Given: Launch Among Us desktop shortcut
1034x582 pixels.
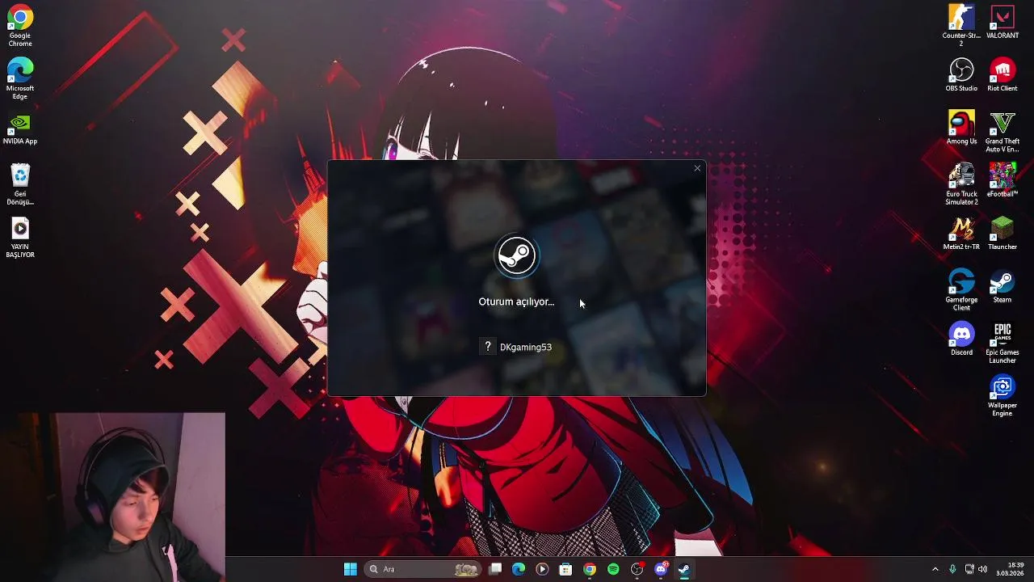Looking at the screenshot, I should point(961,128).
